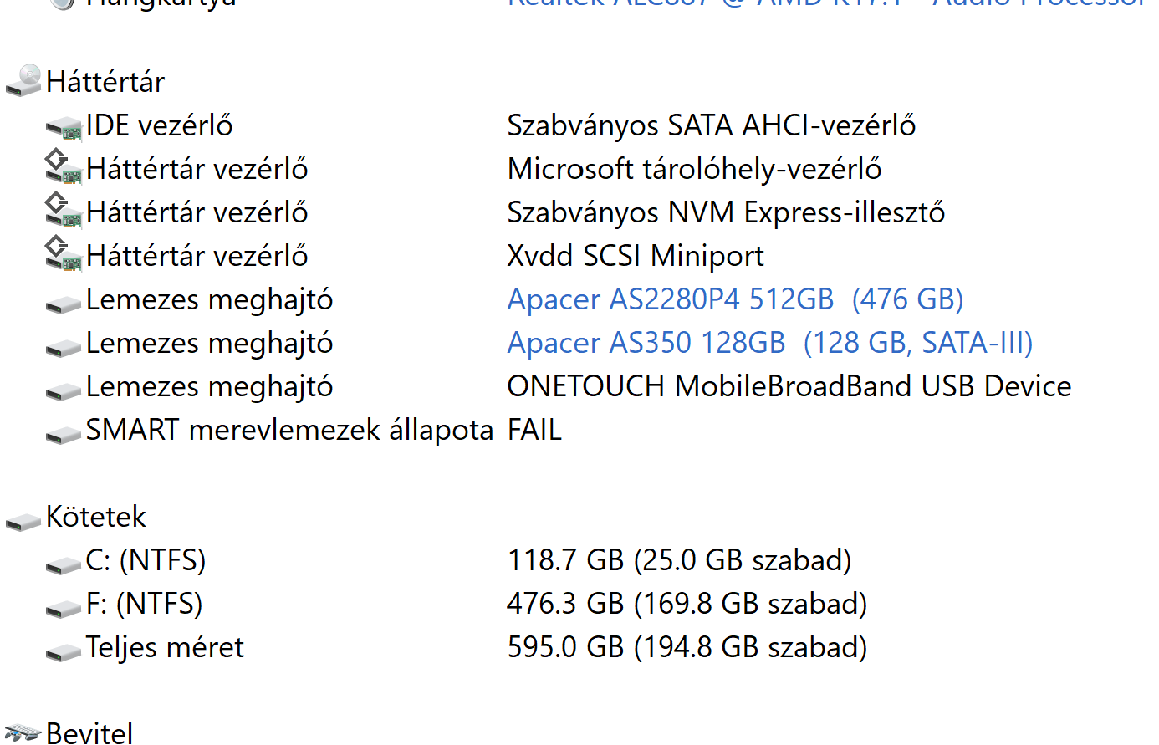1159x745 pixels.
Task: Click the icon beside Microsoft tárolóhely-vezérlő row
Action: pos(64,167)
